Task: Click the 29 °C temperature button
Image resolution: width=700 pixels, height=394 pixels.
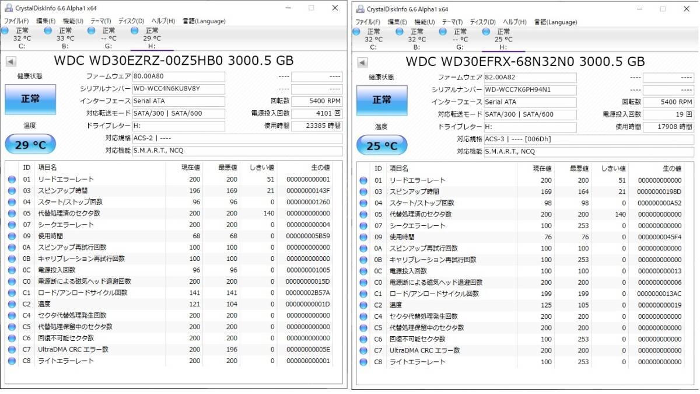Action: click(x=30, y=144)
